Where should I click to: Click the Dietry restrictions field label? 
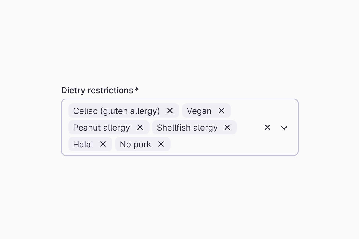[97, 90]
